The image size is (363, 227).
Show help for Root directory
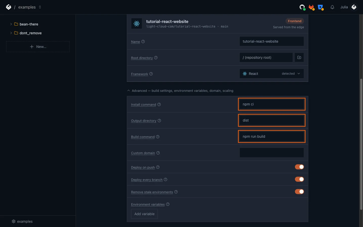pyautogui.click(x=156, y=58)
